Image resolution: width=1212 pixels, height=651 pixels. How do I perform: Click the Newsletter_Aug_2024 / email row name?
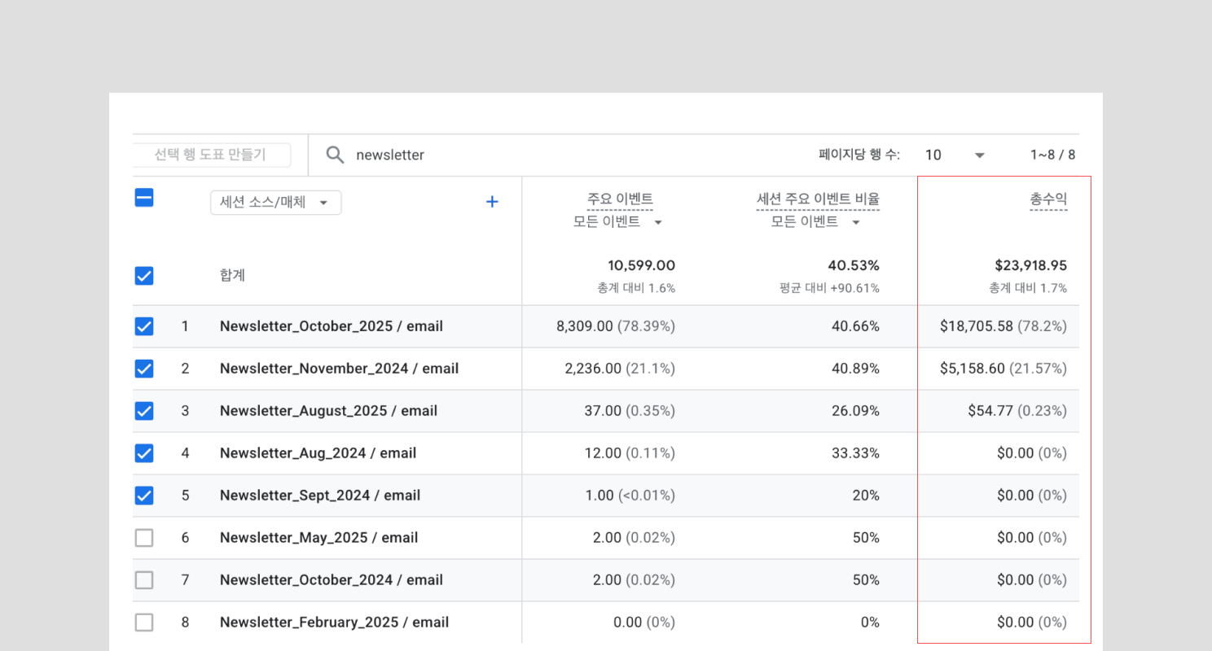(318, 453)
